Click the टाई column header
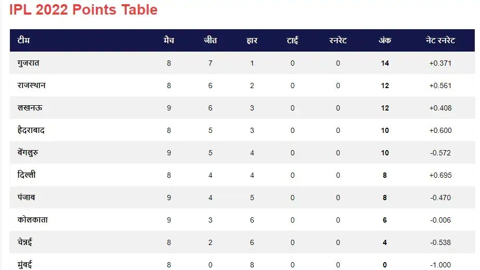Viewport: 480px width, 270px height. 292,41
